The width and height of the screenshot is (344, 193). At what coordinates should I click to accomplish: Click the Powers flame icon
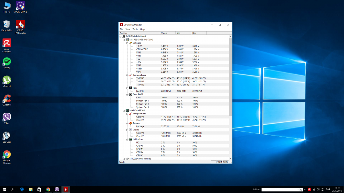130,123
